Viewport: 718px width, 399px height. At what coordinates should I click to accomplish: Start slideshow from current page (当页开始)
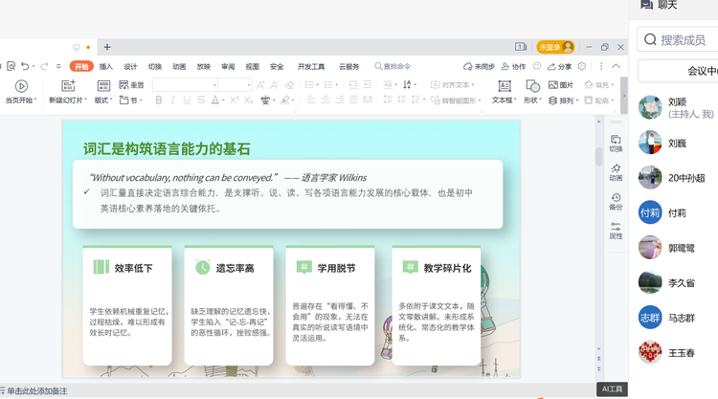tap(21, 91)
